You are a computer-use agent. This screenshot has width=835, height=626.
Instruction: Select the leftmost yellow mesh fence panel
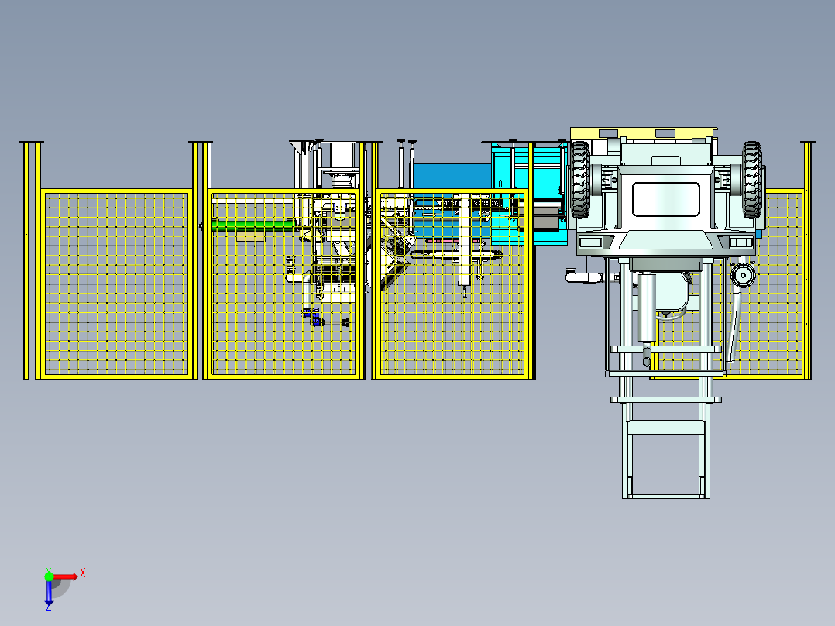[x=116, y=284]
